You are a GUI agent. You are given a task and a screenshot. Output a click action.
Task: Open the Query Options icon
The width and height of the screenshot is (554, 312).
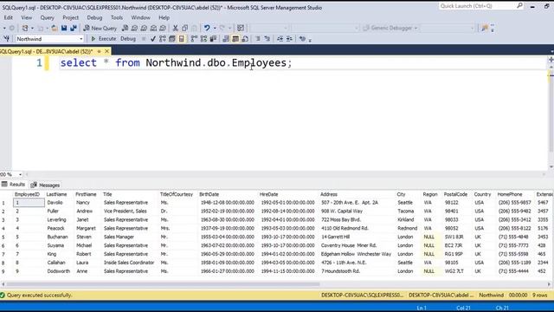(172, 39)
